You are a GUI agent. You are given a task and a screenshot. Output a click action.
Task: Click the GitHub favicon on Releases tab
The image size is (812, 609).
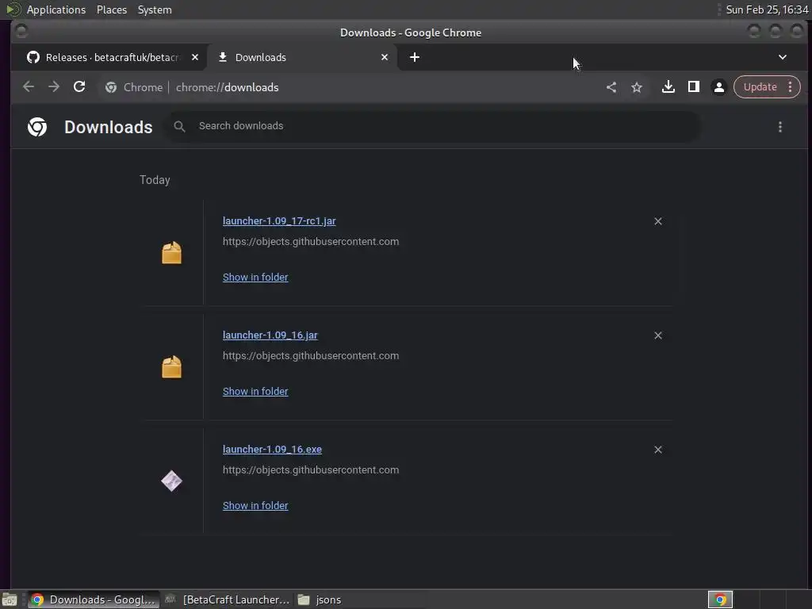point(33,57)
